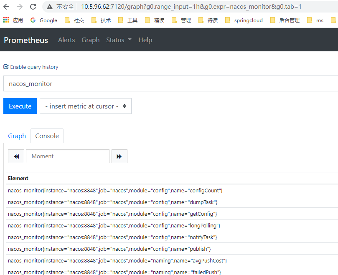Open the apps grid bookmark icon
Image resolution: width=338 pixels, height=275 pixels.
(6, 20)
